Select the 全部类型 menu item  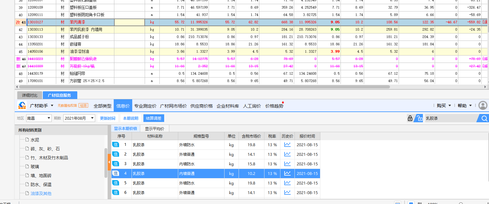103,106
